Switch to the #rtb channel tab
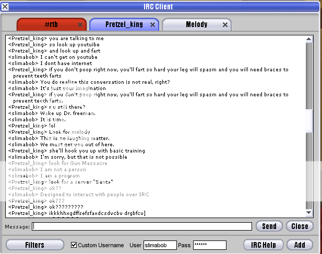The height and width of the screenshot is (254, 322). click(x=47, y=24)
